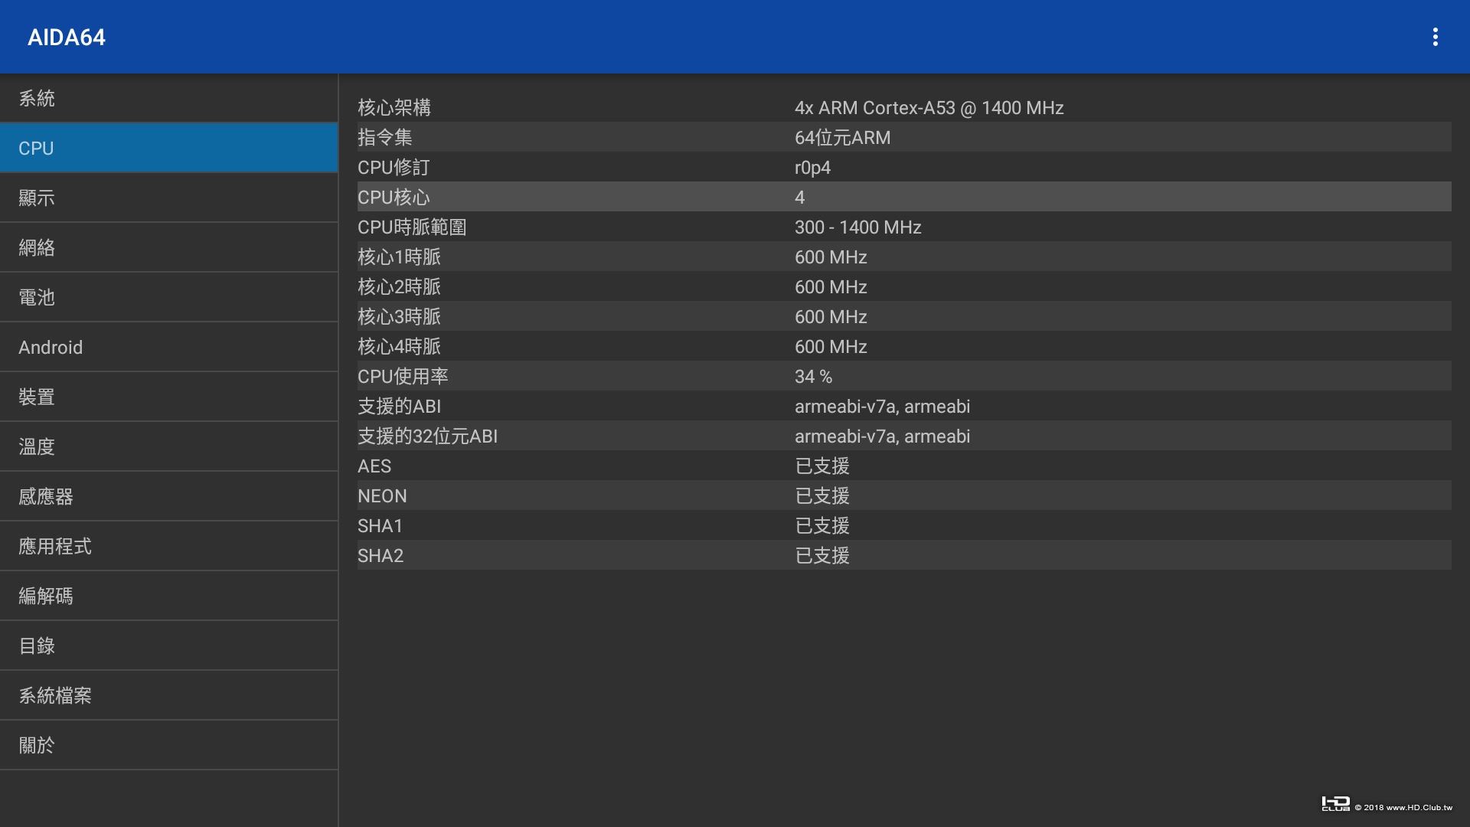Select the SHA2 row
The width and height of the screenshot is (1470, 827).
pos(904,555)
